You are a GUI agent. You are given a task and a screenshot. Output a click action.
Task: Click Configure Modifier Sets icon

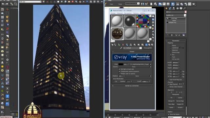(184, 35)
